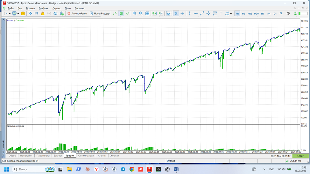This screenshot has height=174, width=310.
Task: Toggle the Алготрейдинг button
Action: click(x=77, y=13)
